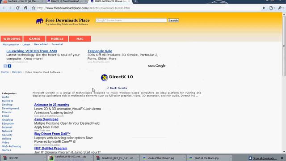The image size is (286, 161).
Task: Go to Home in the breadcrumb
Action: tap(5, 72)
